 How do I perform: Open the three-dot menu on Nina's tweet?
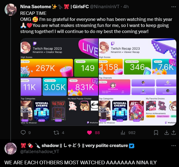point(174,7)
